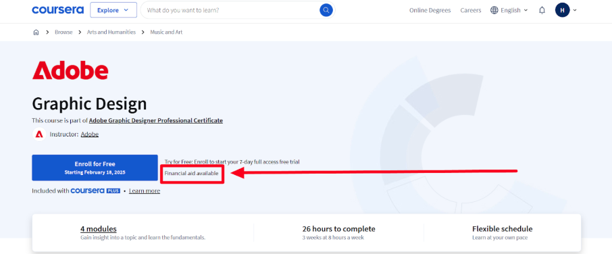Viewport: 612px width, 254px height.
Task: Click the profile avatar 'H'
Action: click(x=562, y=10)
